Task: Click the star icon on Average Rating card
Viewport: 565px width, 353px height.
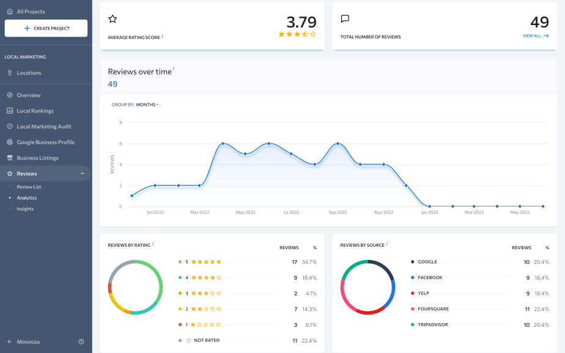Action: [x=113, y=19]
